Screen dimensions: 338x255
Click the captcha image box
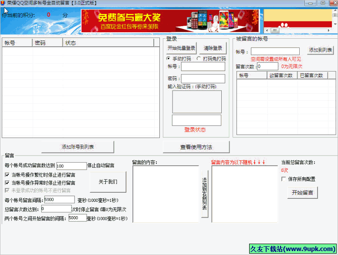(197, 102)
